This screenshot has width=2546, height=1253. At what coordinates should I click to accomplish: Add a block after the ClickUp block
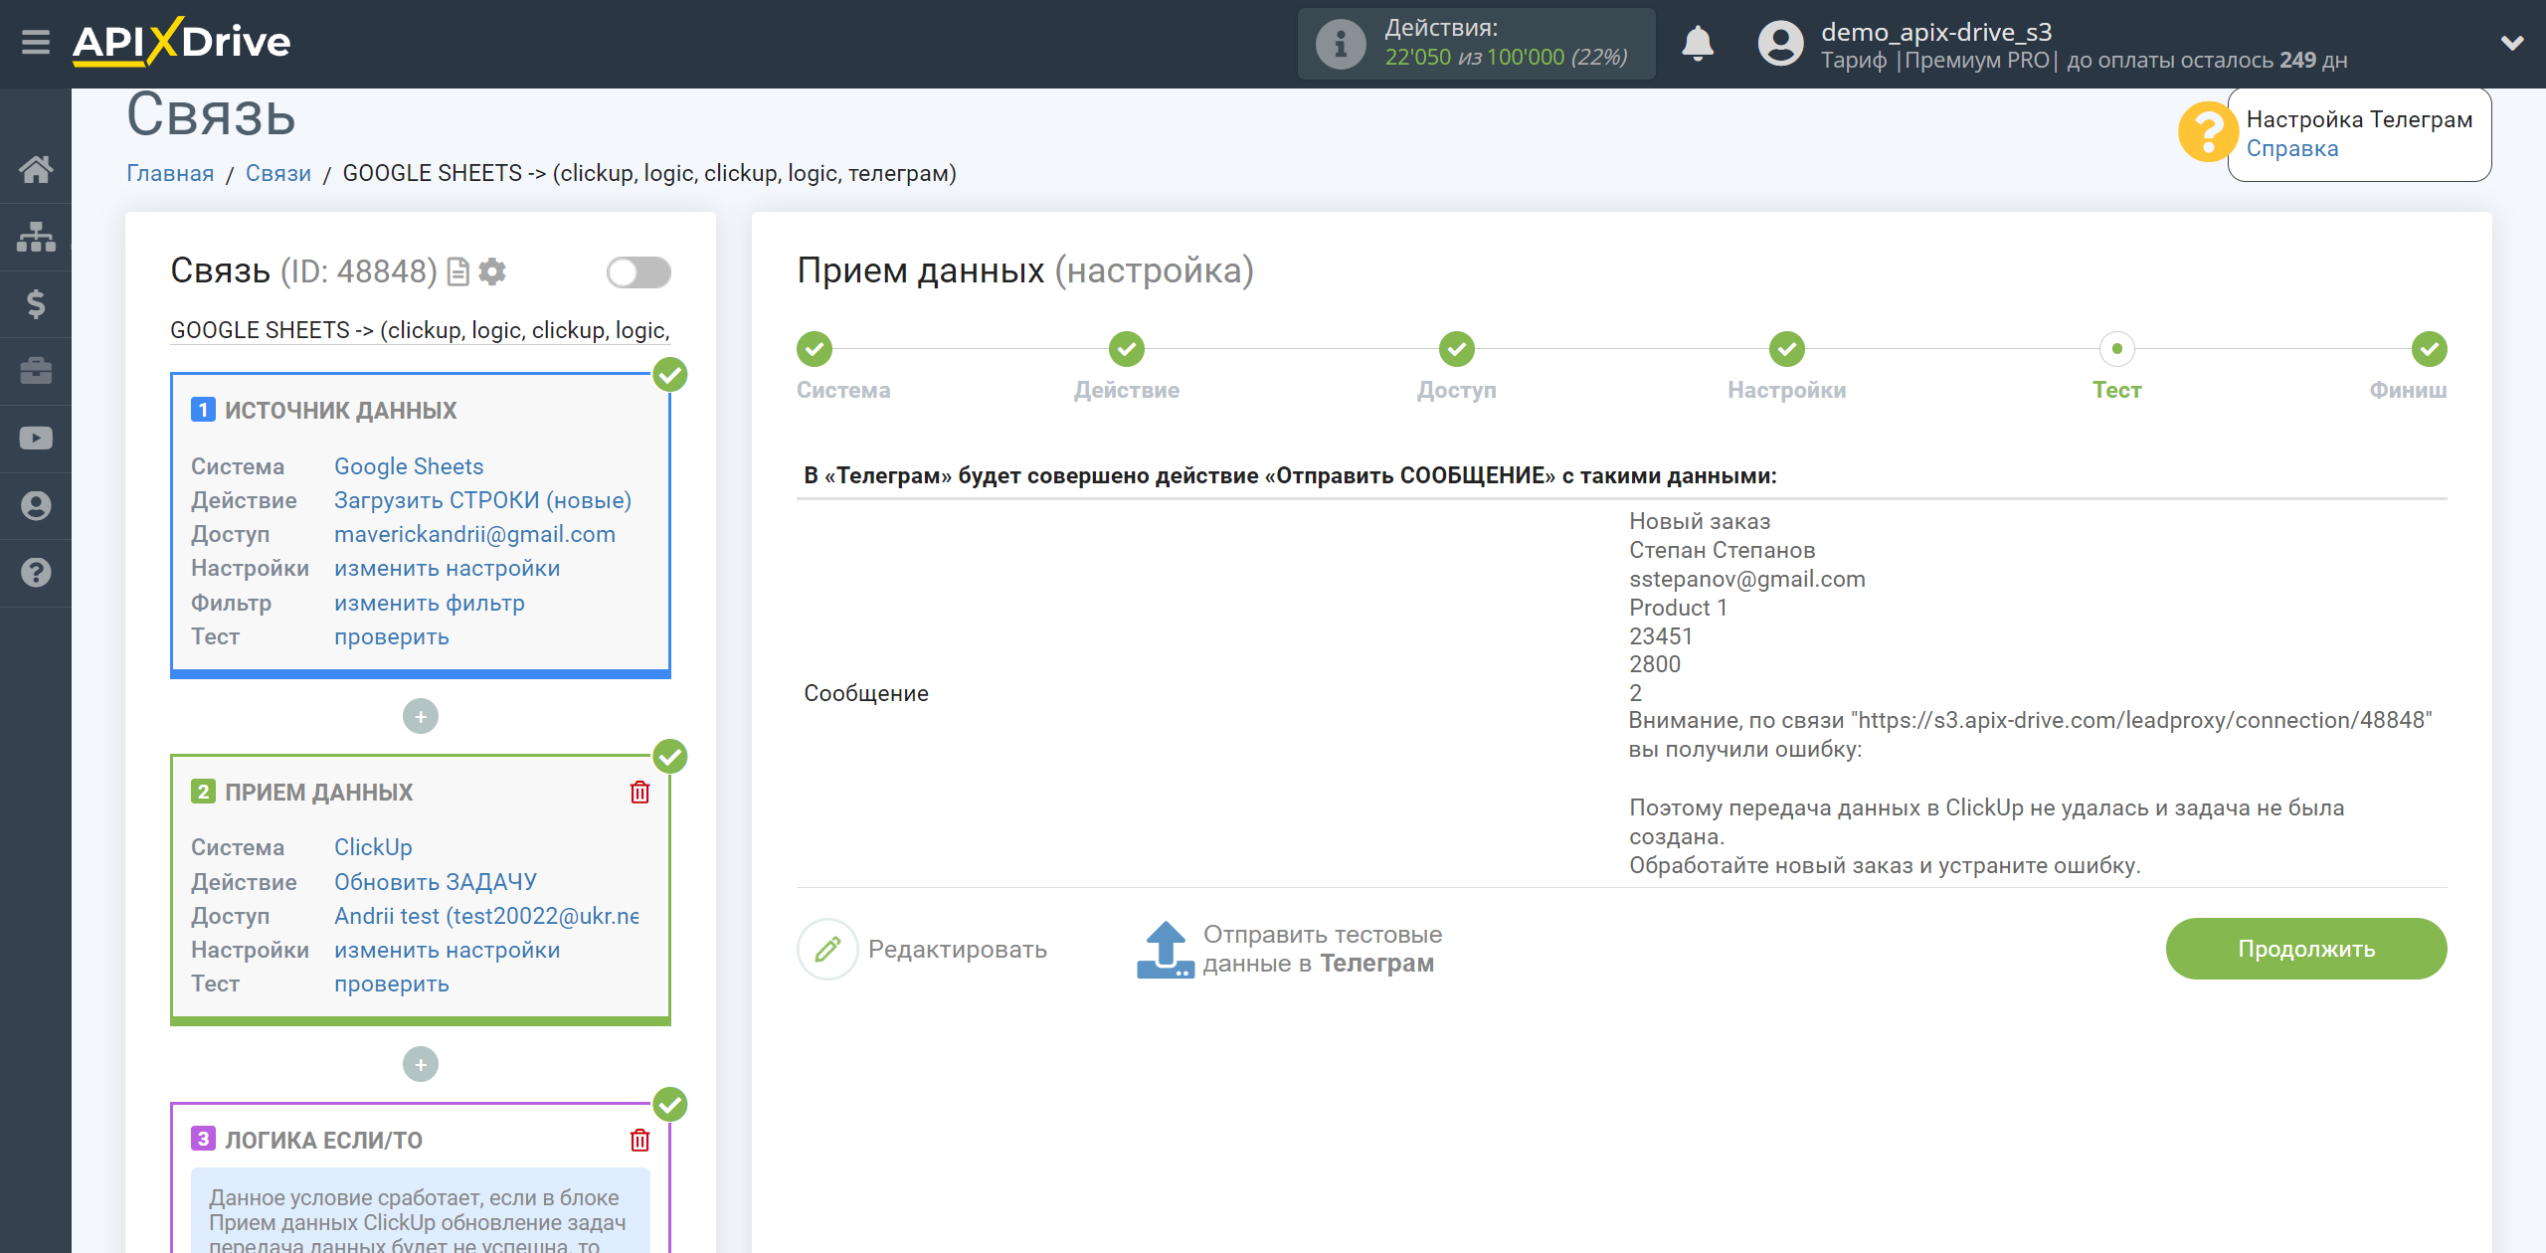421,1065
